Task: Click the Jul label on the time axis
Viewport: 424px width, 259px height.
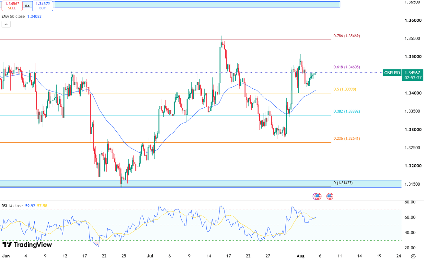Action: point(150,256)
